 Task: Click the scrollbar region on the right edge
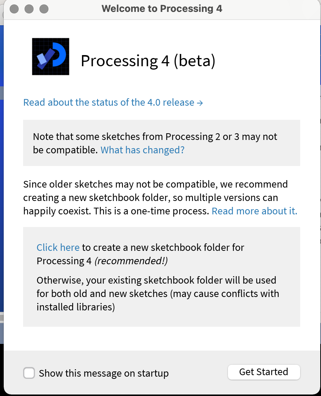[319, 186]
